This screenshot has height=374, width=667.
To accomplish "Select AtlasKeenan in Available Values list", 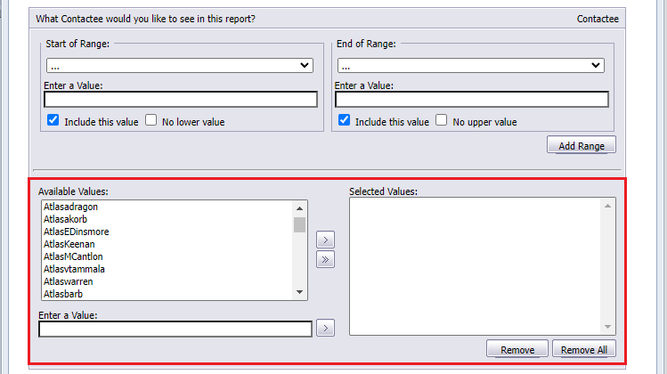I will [x=69, y=244].
